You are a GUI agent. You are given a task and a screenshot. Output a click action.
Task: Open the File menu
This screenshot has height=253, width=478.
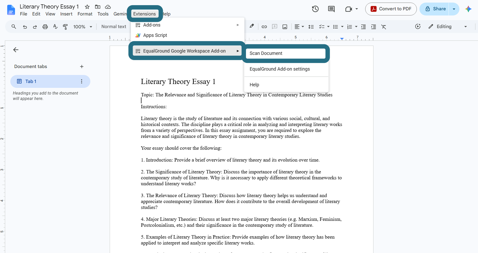point(23,14)
